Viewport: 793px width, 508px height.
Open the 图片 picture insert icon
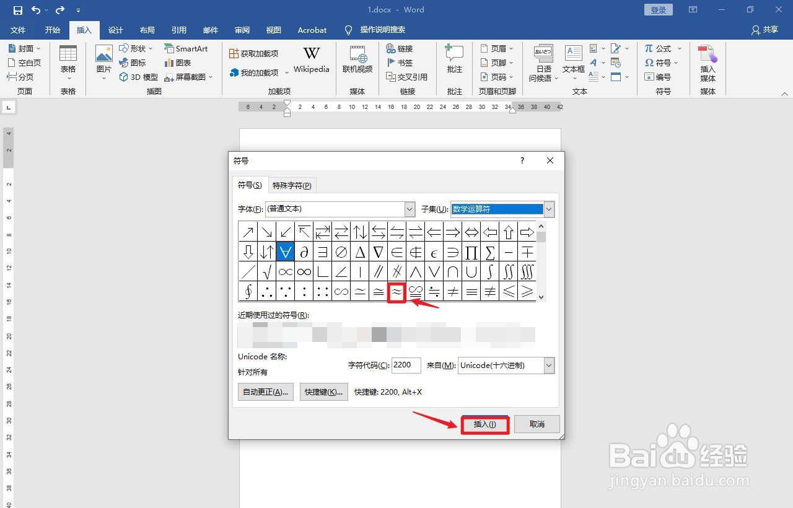pyautogui.click(x=104, y=63)
